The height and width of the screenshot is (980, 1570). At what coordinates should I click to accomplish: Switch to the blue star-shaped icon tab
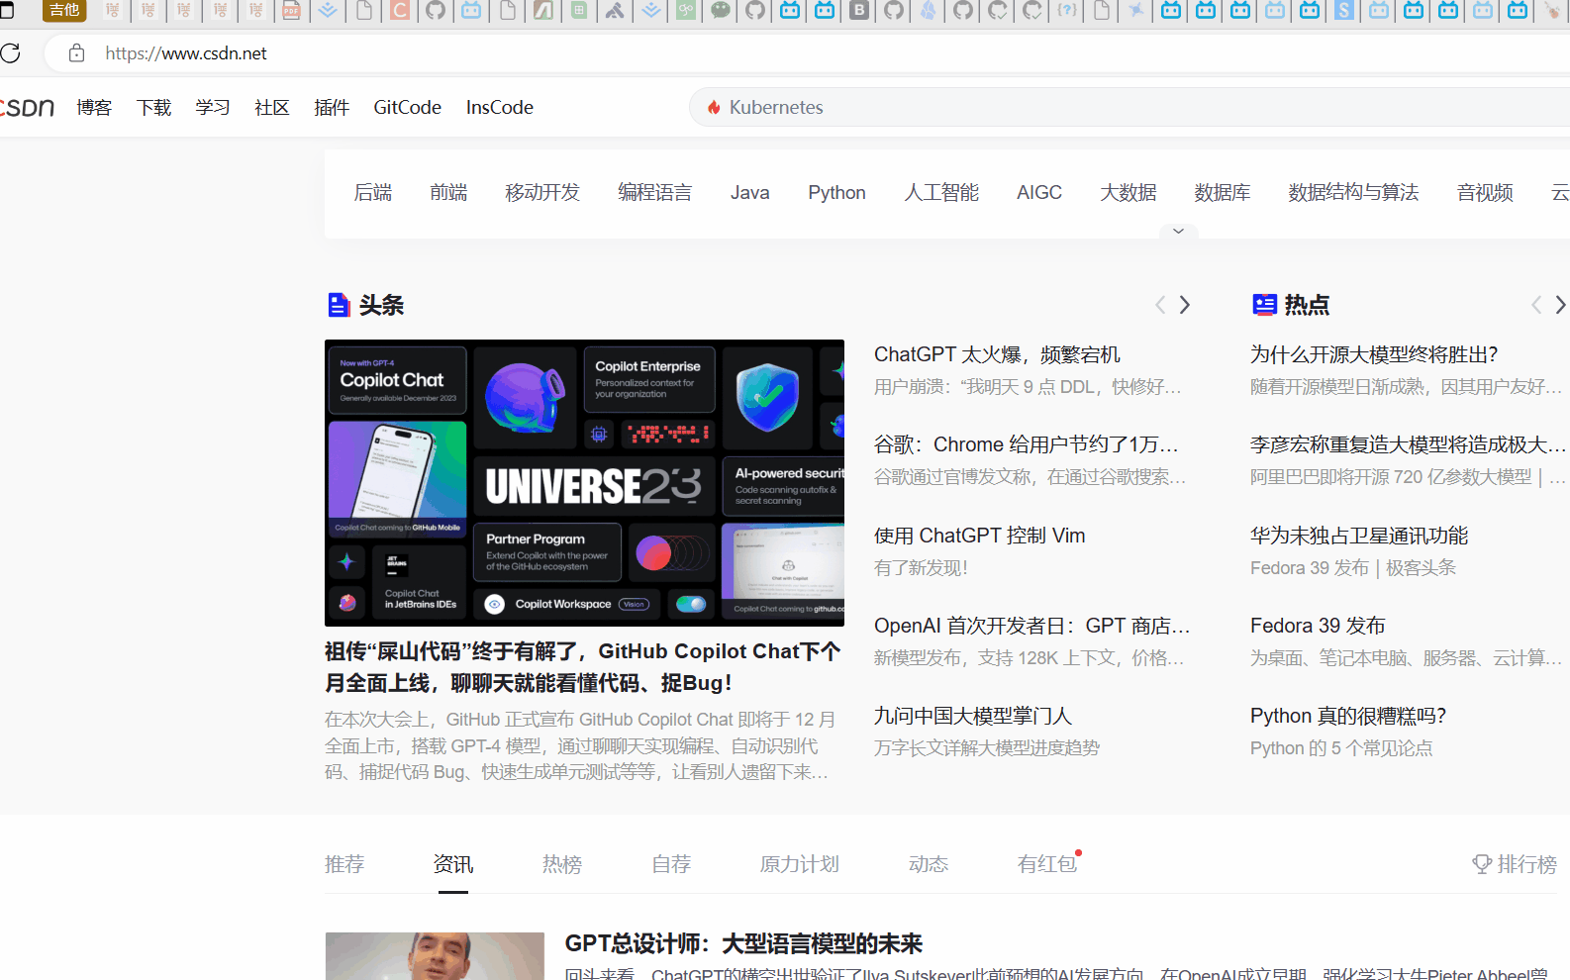pyautogui.click(x=1135, y=11)
